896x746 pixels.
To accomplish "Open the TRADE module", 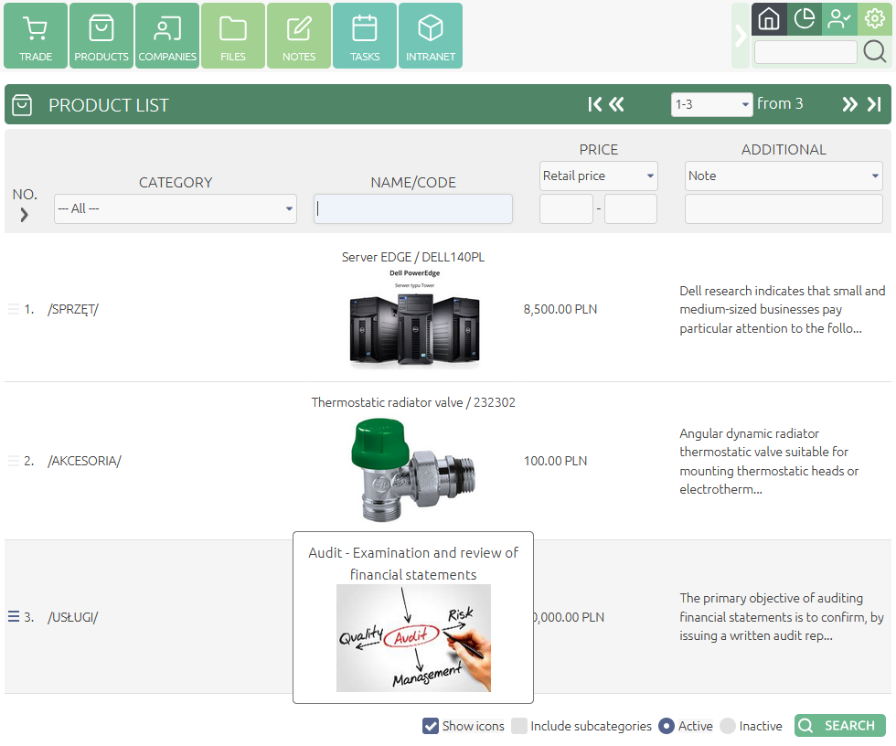I will point(36,36).
